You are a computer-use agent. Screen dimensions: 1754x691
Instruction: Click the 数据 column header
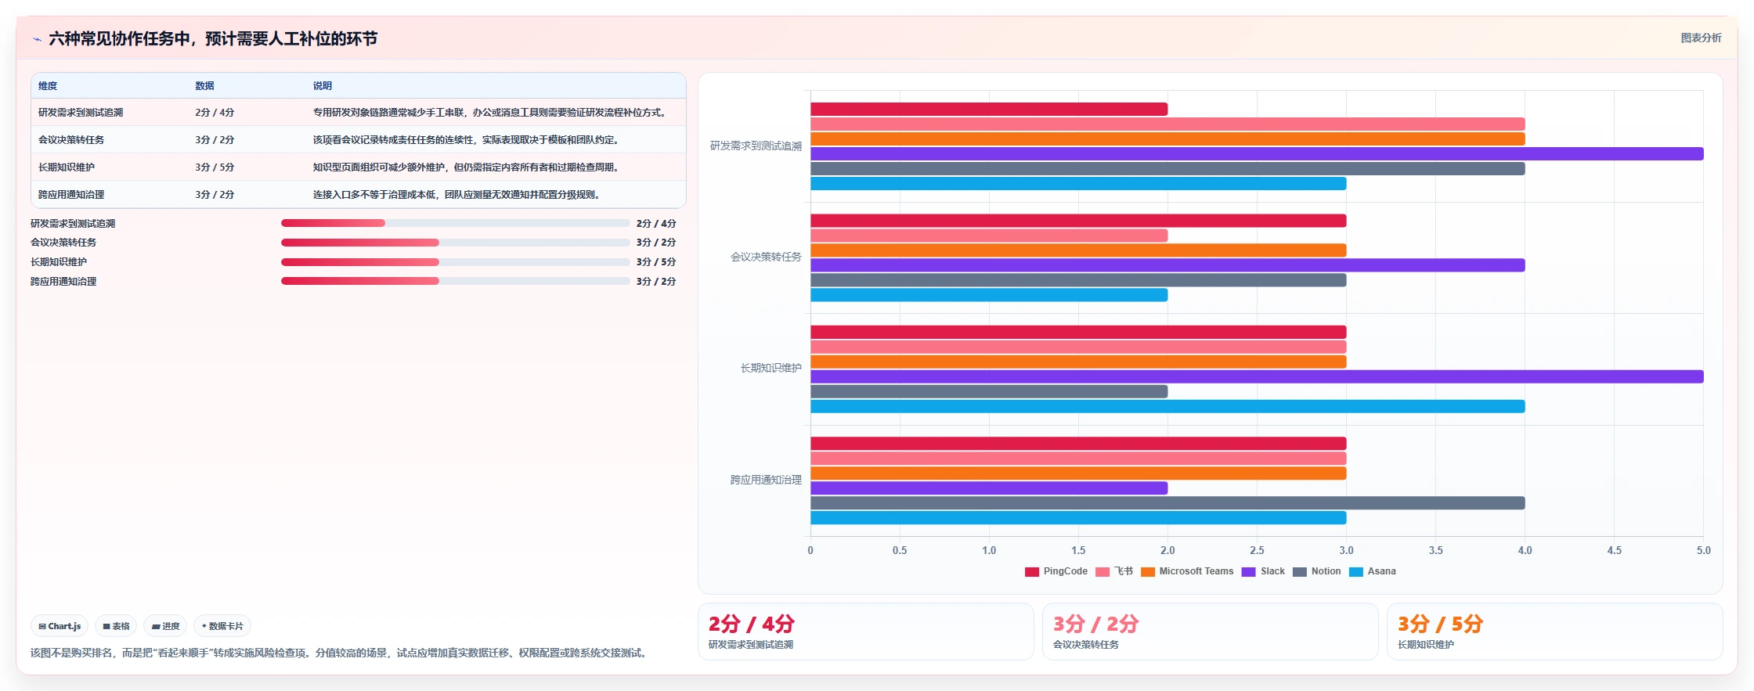(x=204, y=86)
